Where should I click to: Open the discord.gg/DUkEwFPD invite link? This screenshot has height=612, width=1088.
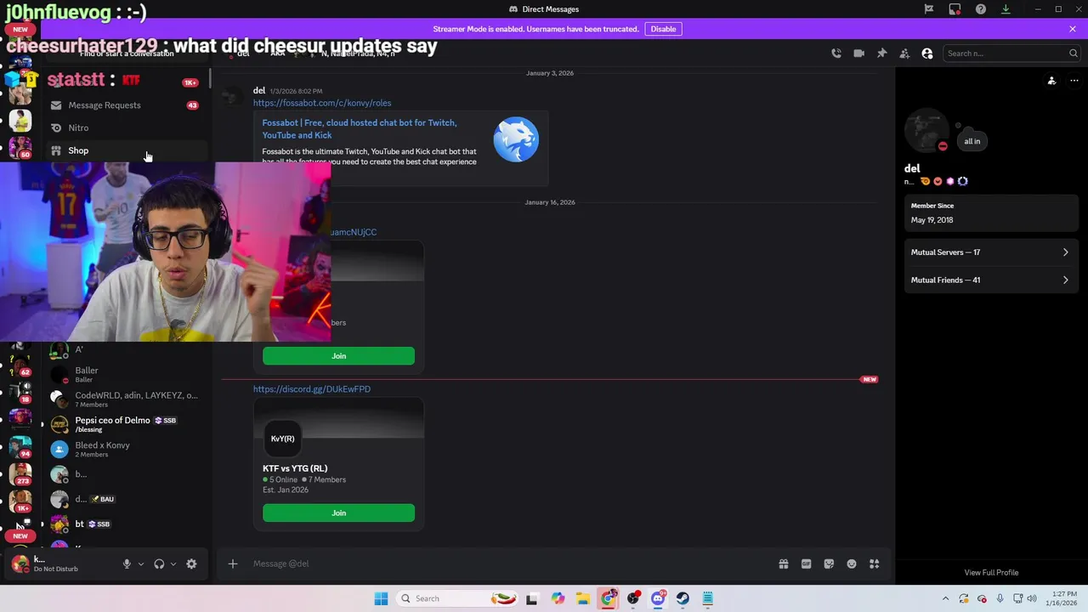[312, 388]
